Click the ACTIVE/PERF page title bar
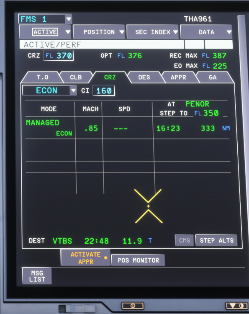The width and height of the screenshot is (249, 314). point(102,44)
